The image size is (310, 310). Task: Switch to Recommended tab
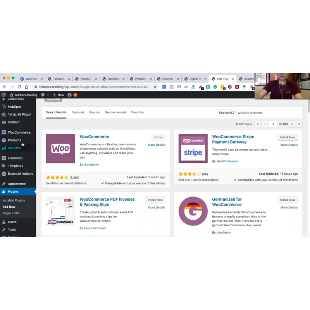[x=115, y=112]
